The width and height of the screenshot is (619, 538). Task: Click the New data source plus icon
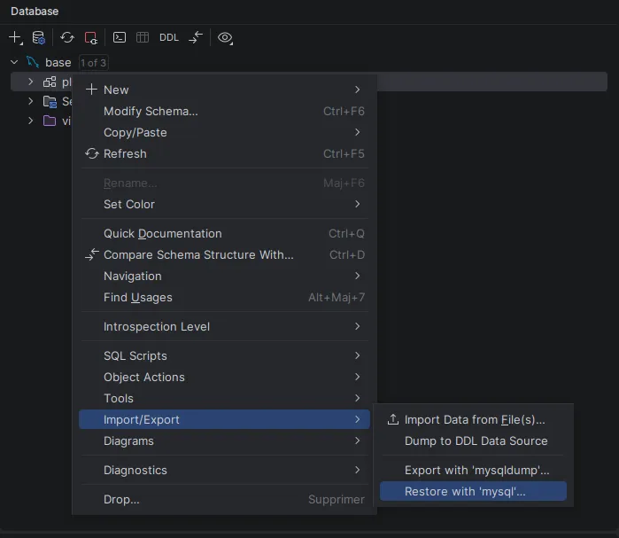[x=15, y=37]
